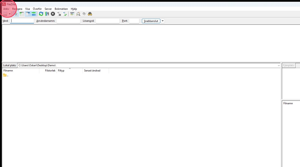Disconnect from the current server

coord(59,14)
